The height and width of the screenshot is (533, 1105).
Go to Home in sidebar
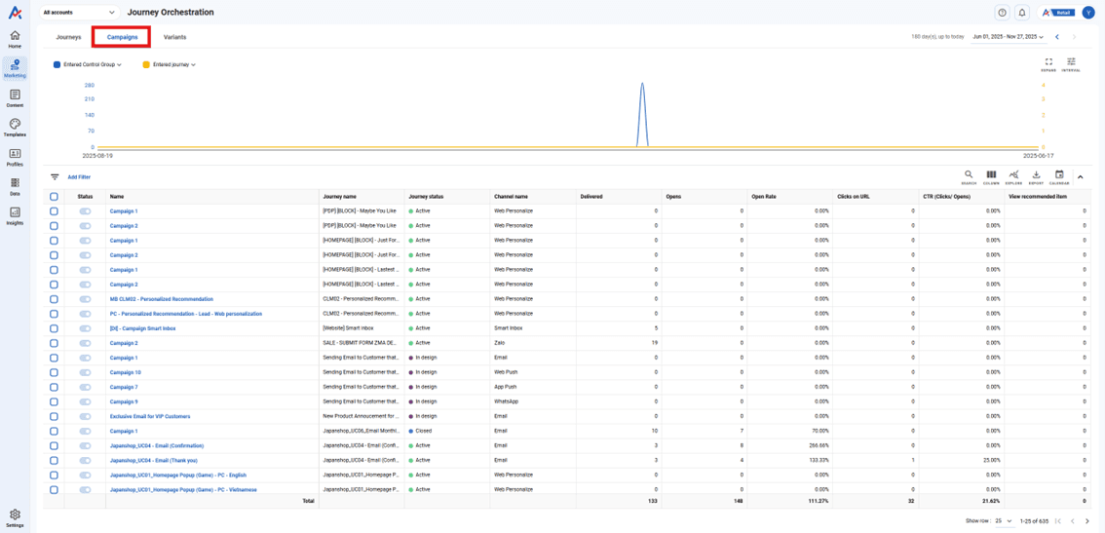[x=15, y=39]
